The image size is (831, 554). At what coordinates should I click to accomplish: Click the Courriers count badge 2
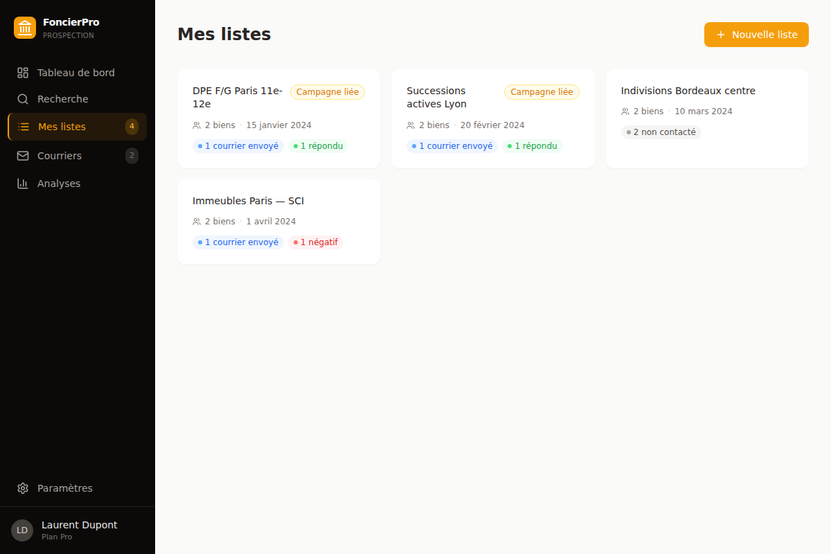(132, 156)
